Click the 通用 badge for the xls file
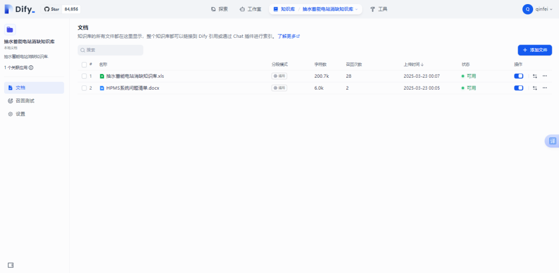This screenshot has height=273, width=559. point(279,76)
